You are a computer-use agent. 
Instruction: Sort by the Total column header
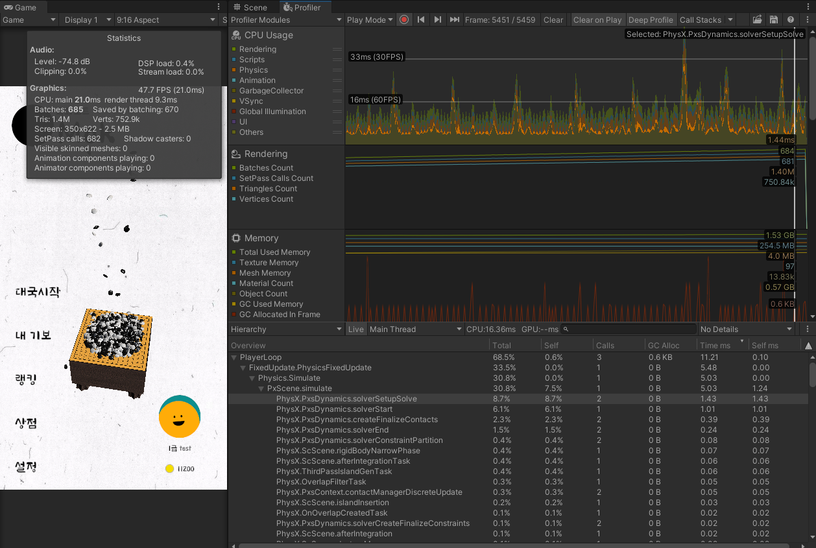[515, 346]
